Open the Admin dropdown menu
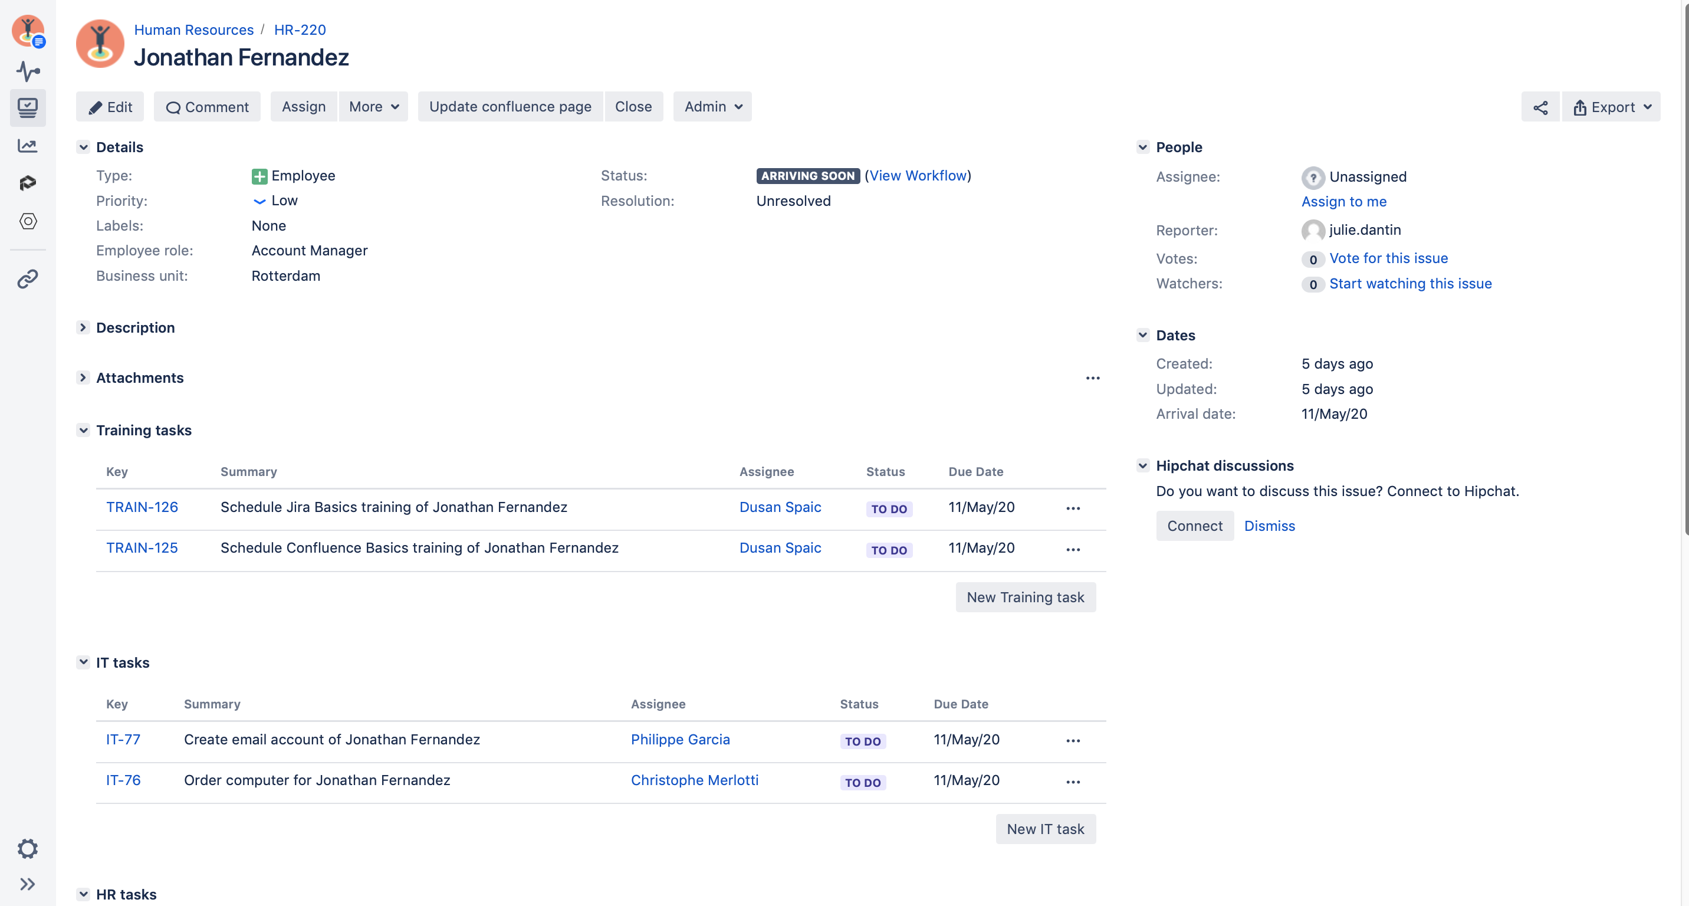The width and height of the screenshot is (1689, 906). 712,106
